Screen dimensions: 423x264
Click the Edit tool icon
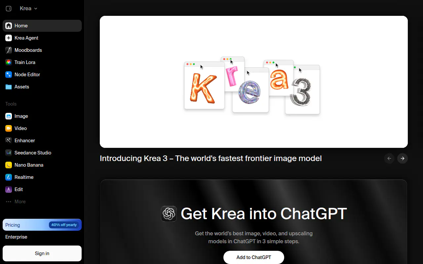(x=9, y=189)
